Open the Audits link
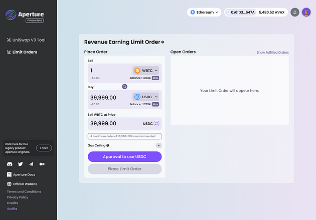The image size is (316, 220). tap(12, 209)
